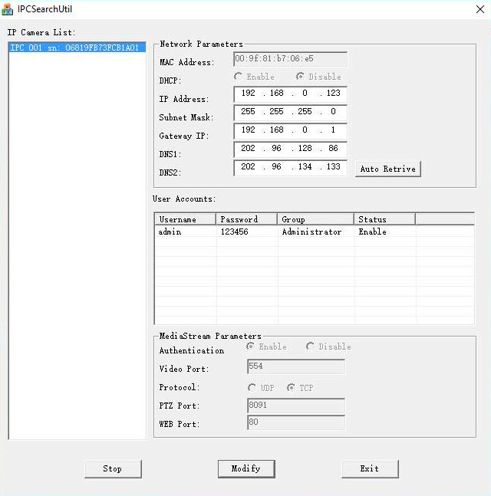Click the Password column header
This screenshot has height=496, width=491.
[x=245, y=219]
